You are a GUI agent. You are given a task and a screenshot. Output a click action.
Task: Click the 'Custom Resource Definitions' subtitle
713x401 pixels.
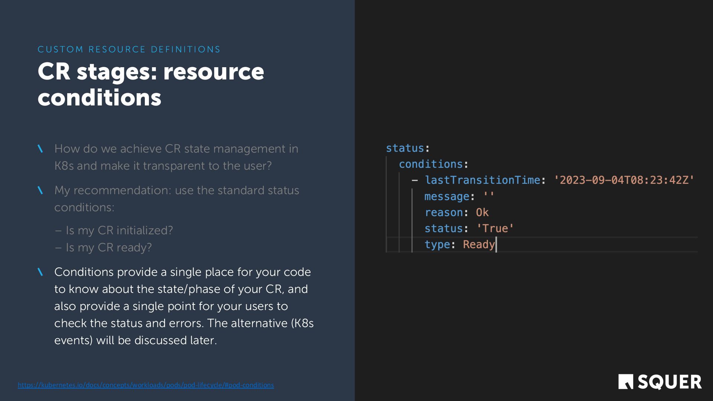click(x=129, y=49)
